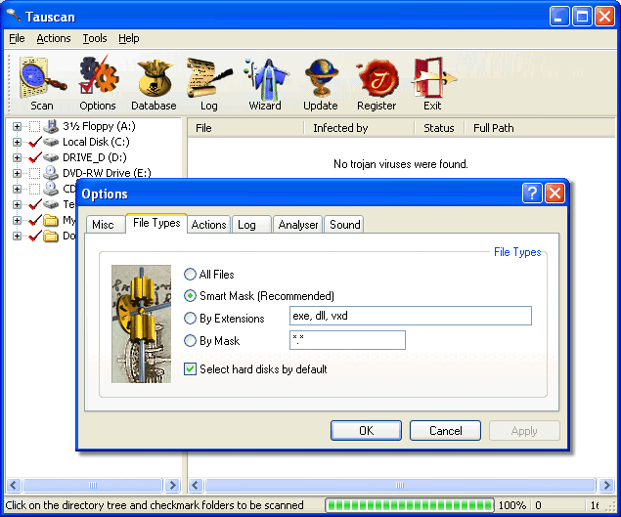The height and width of the screenshot is (517, 621).
Task: Select the All Files radio button
Action: (190, 274)
